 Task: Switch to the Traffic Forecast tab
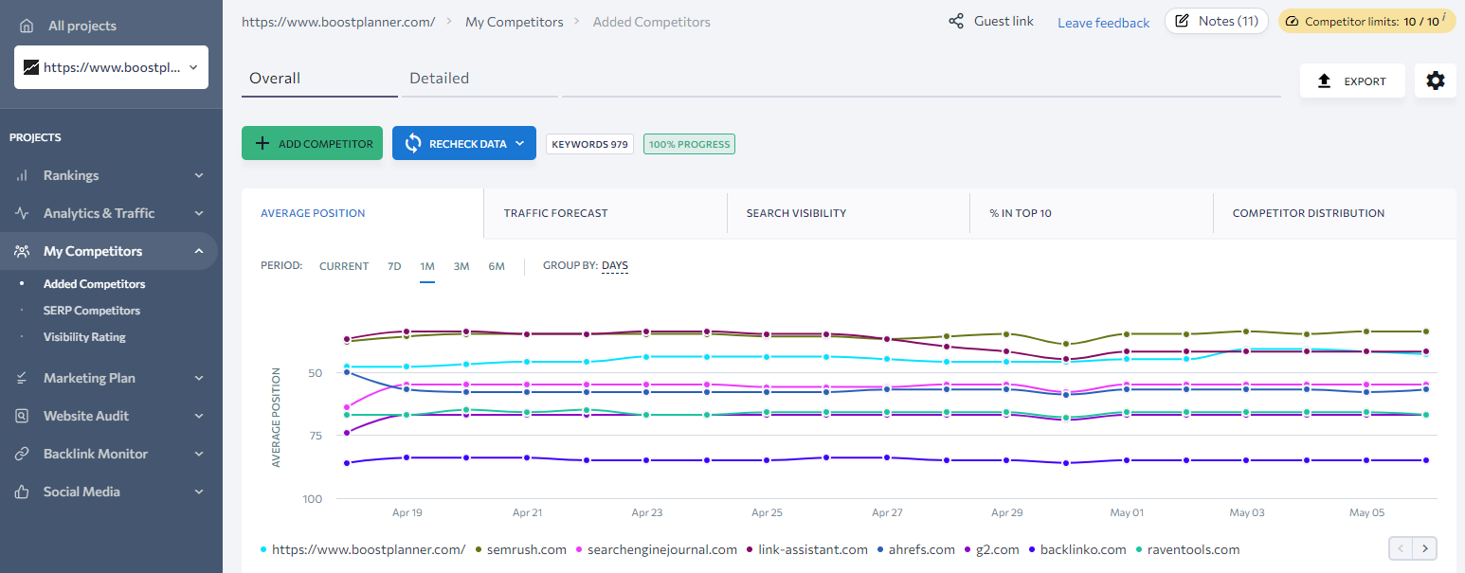pyautogui.click(x=555, y=213)
